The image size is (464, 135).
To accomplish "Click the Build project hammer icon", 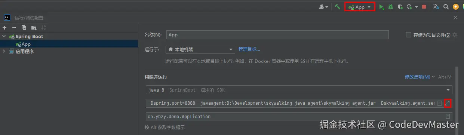I will click(x=337, y=7).
